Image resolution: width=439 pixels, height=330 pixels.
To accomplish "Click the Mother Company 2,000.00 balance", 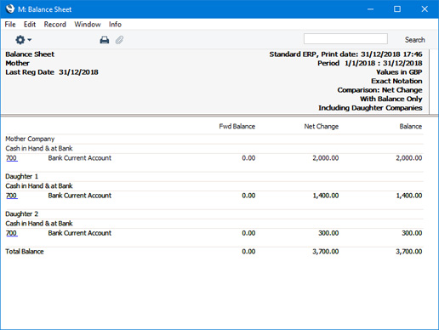I will click(408, 158).
